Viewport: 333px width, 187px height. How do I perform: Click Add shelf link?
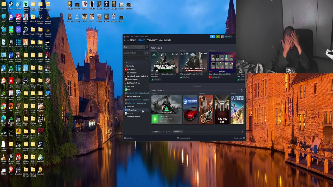197,86
